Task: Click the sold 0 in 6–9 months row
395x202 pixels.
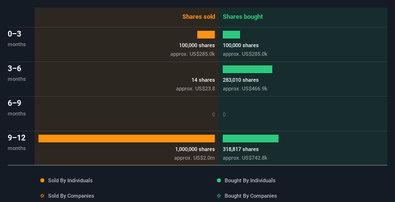Action: [x=214, y=114]
